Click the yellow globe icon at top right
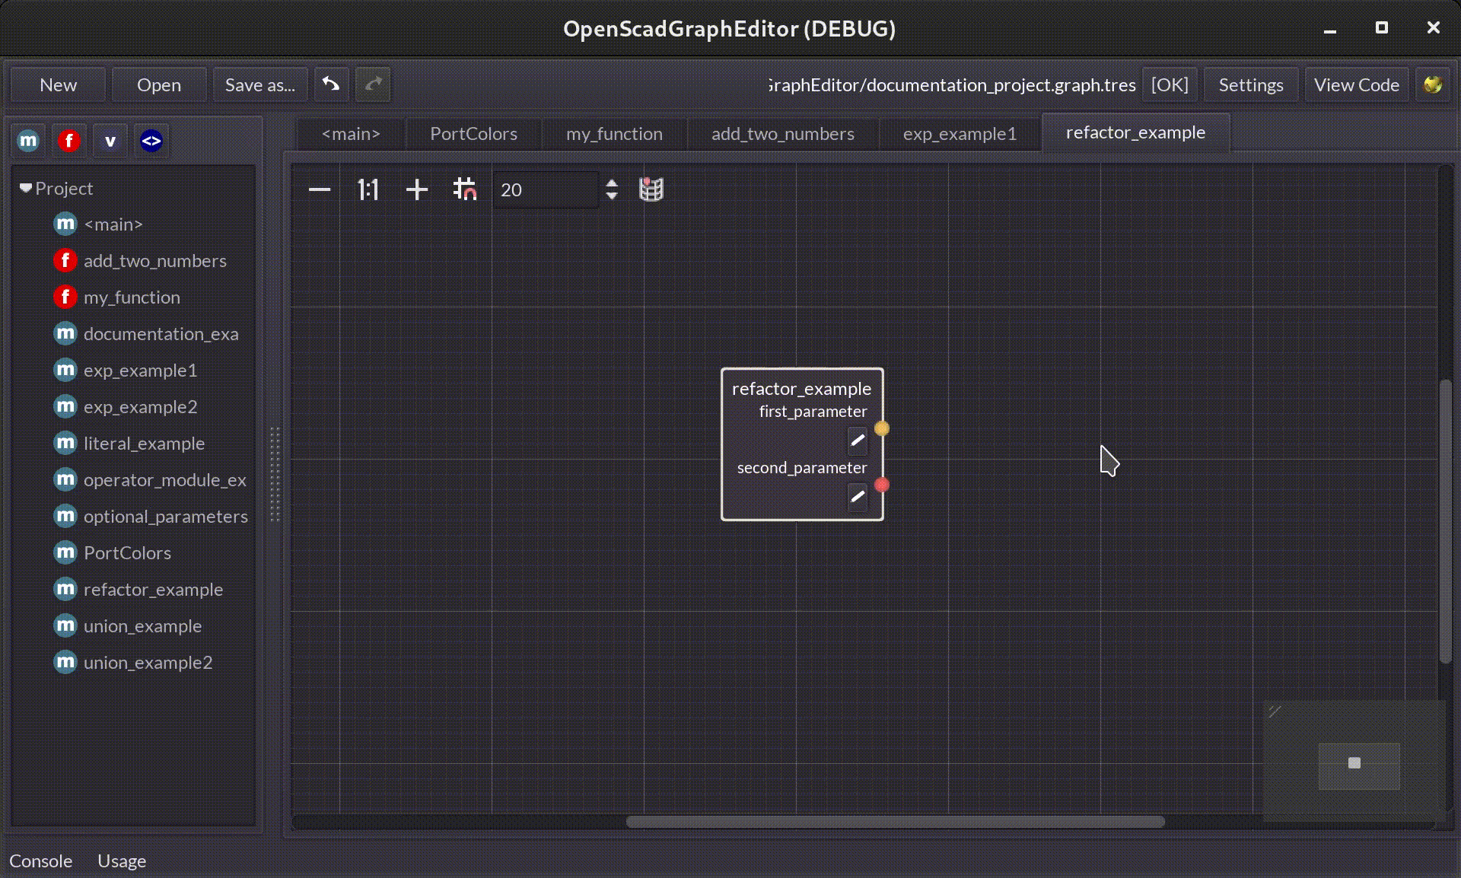 (1433, 84)
